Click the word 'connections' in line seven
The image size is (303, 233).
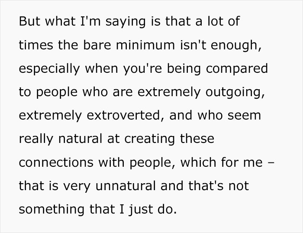click(56, 162)
